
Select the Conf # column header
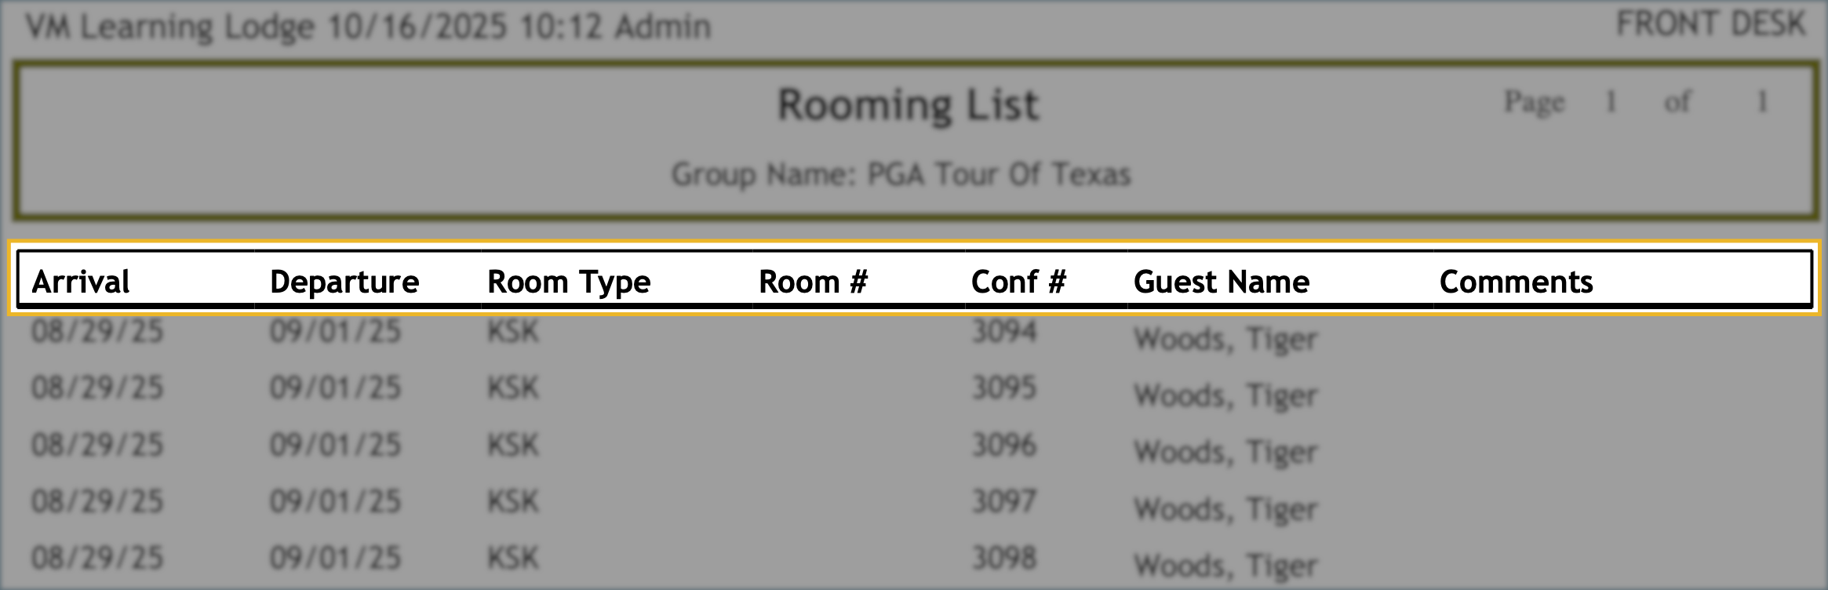[x=1018, y=282]
